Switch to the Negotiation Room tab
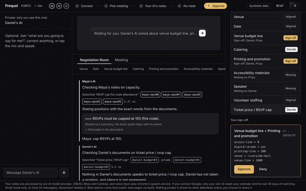Screen dimensions: 306x191 coord(94,60)
